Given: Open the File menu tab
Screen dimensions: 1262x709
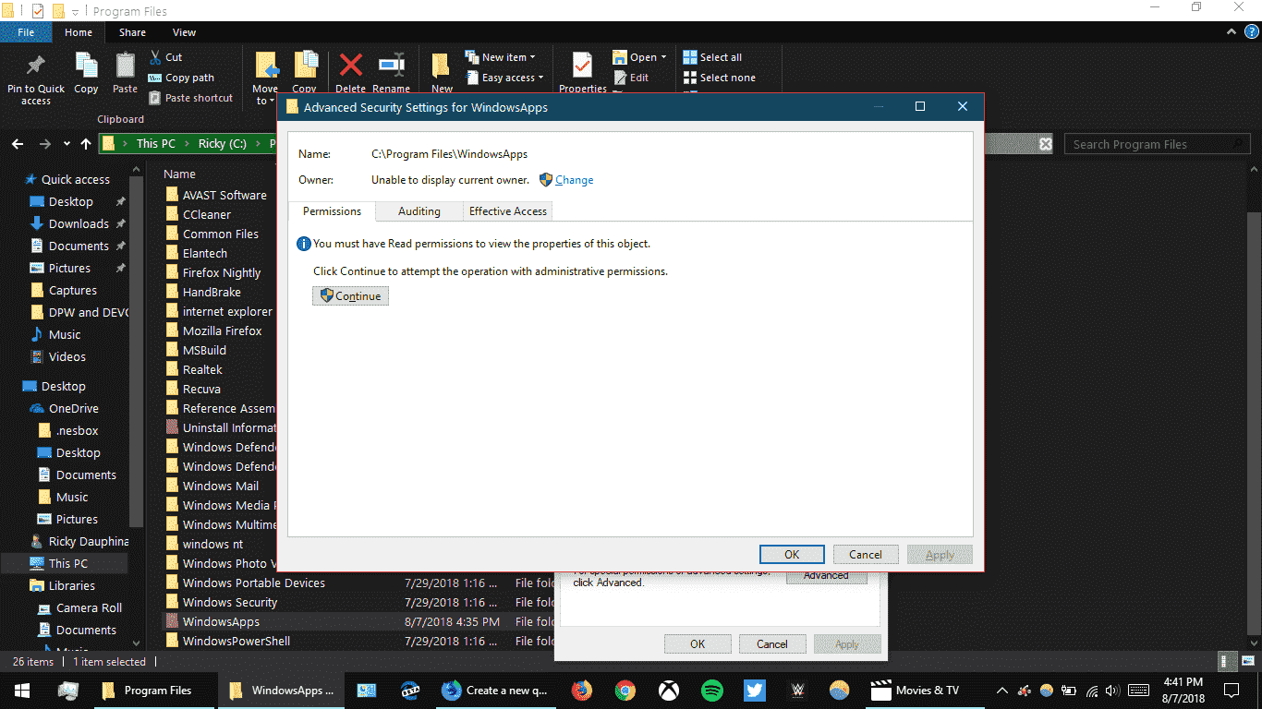Looking at the screenshot, I should [26, 32].
